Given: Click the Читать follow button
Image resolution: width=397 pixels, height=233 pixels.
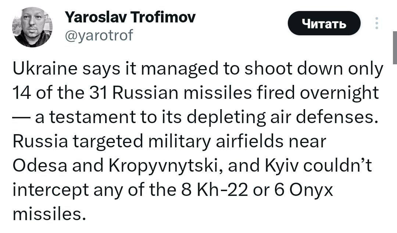Looking at the screenshot, I should [324, 24].
